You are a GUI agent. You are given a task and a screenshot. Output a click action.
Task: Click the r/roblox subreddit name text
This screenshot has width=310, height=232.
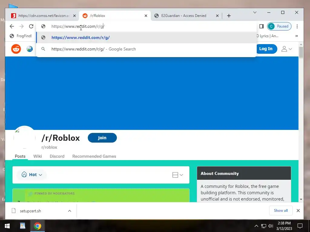pyautogui.click(x=49, y=147)
